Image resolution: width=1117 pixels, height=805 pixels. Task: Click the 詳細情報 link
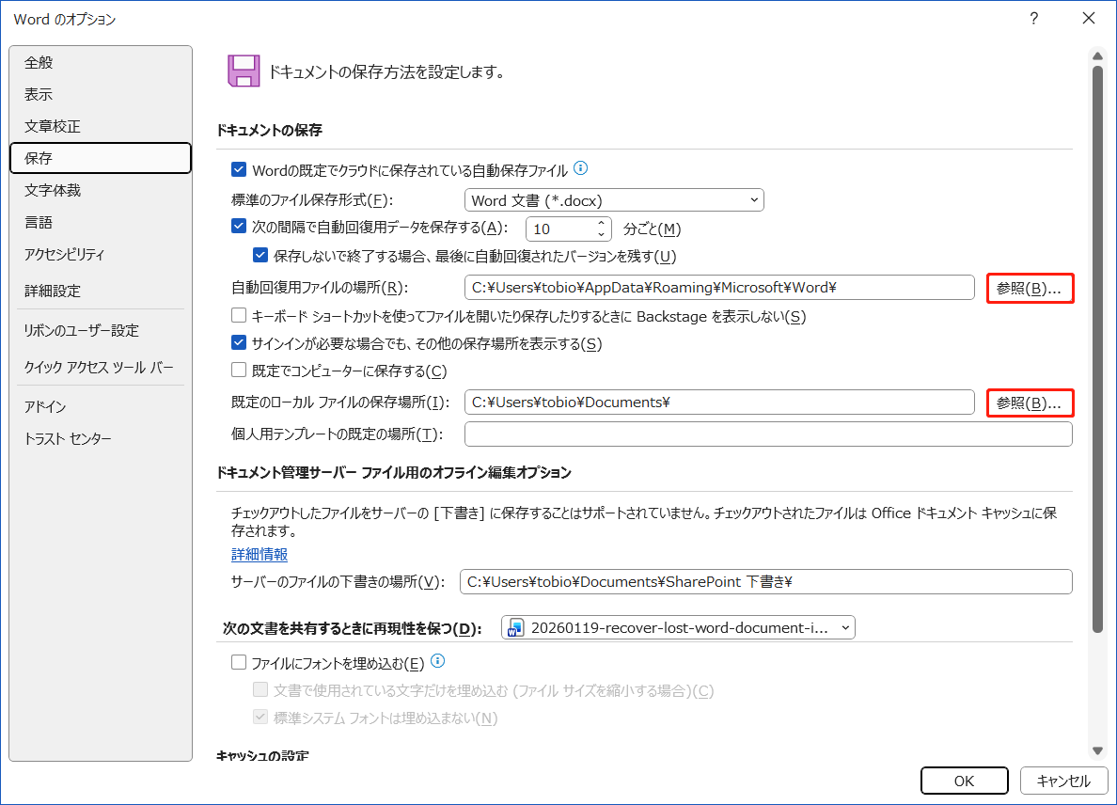259,554
